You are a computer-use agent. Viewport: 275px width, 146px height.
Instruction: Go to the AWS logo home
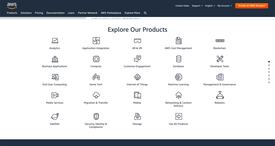point(12,6)
